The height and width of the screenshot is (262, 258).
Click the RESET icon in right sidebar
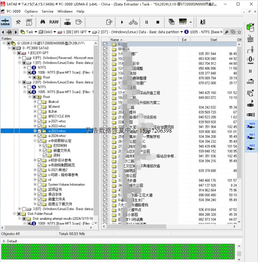[250, 39]
